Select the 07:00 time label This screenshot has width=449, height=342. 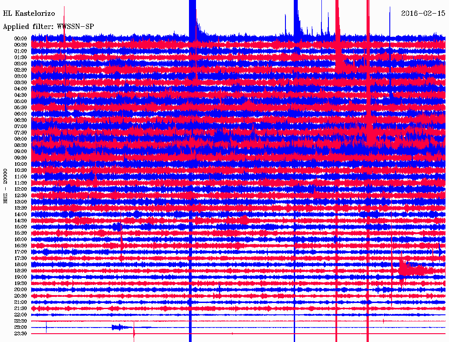[x=21, y=127]
